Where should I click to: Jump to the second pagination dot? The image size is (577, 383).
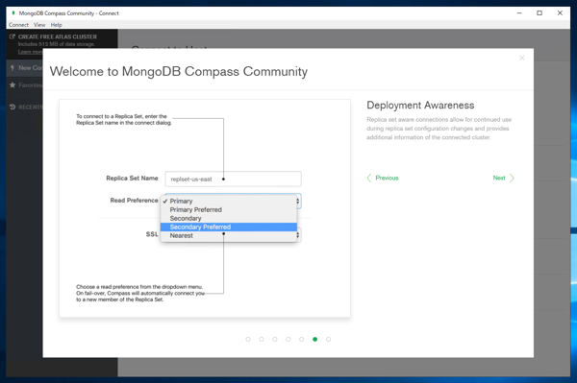point(262,339)
